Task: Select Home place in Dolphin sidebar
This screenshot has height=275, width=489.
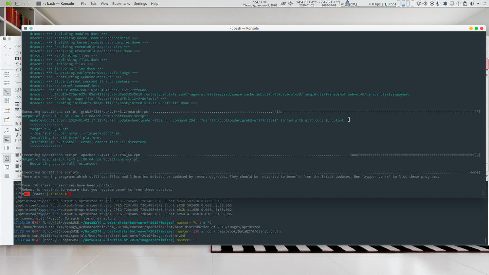Action: click(17, 53)
